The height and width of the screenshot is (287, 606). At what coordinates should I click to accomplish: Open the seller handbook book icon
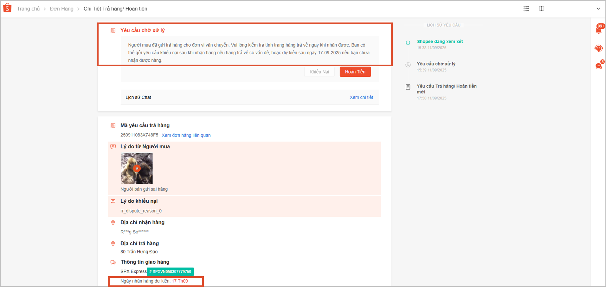pos(541,9)
